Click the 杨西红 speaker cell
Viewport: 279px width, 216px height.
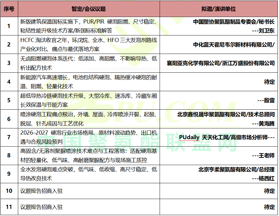point(218,174)
